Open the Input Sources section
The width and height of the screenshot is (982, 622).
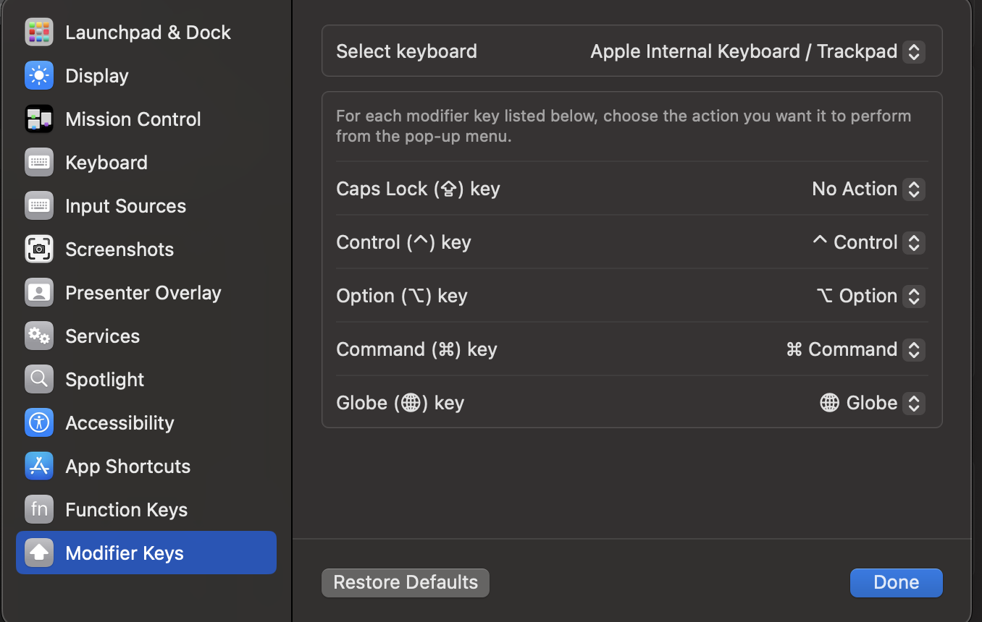click(125, 205)
